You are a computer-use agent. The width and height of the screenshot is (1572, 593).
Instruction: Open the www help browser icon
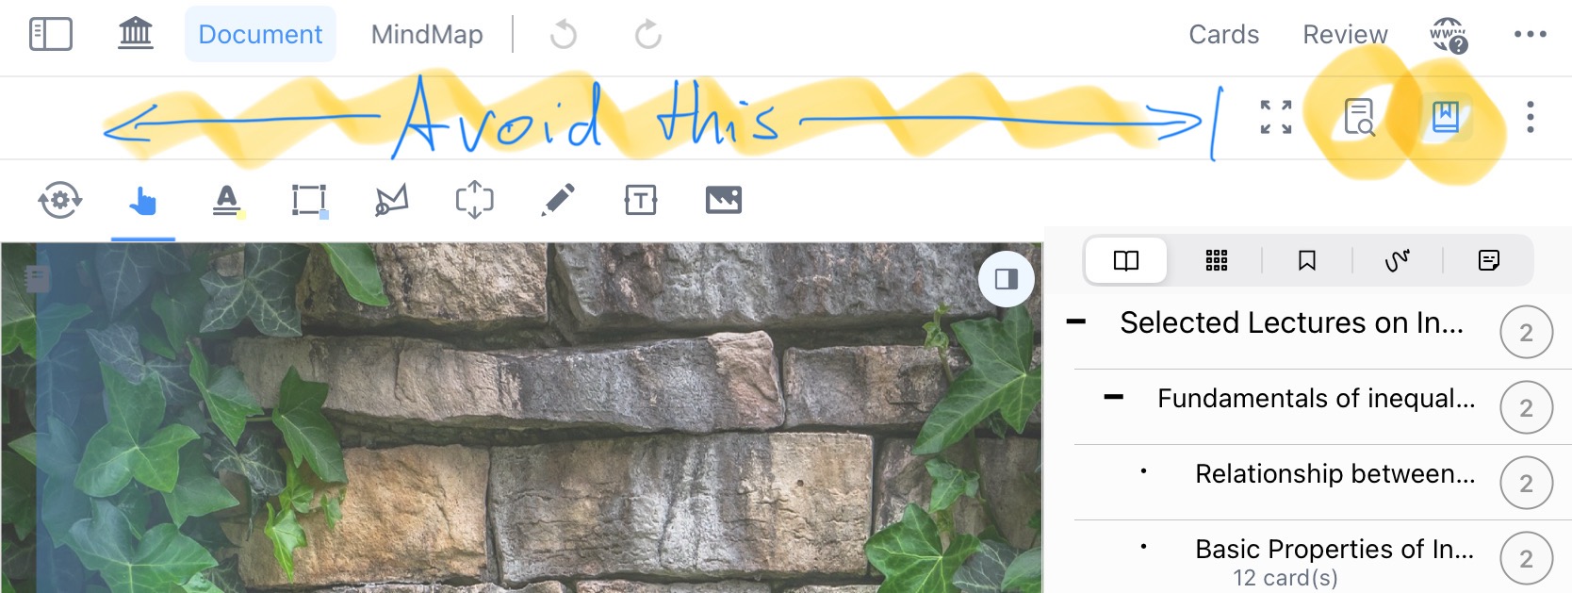(1449, 35)
